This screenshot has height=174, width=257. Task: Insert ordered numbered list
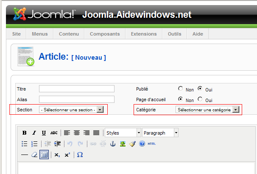pyautogui.click(x=34, y=144)
